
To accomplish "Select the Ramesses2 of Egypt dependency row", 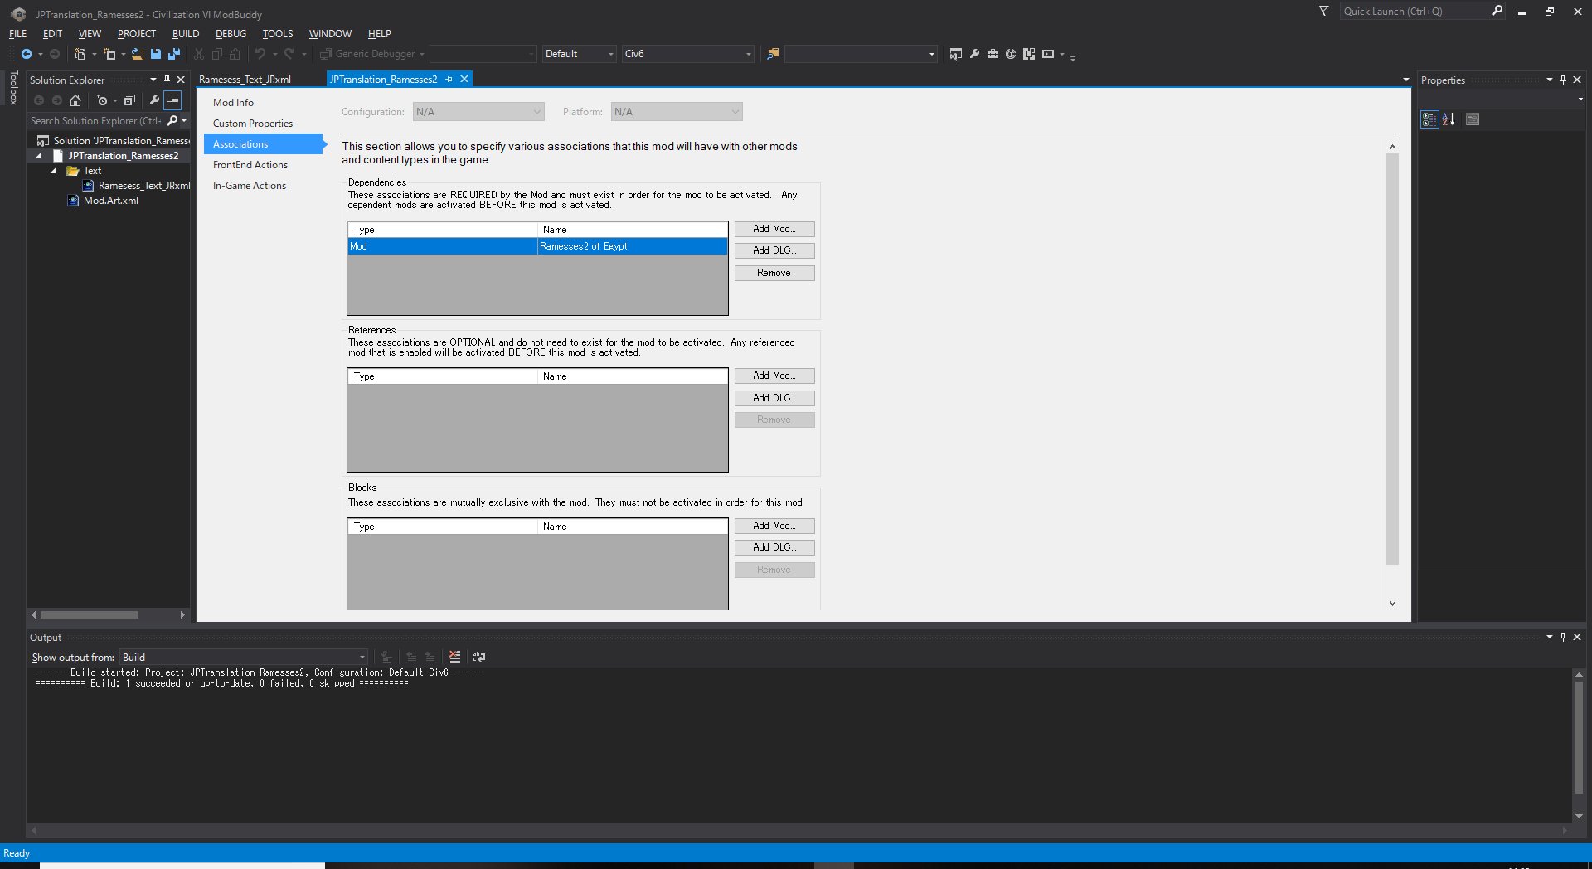I will point(537,246).
